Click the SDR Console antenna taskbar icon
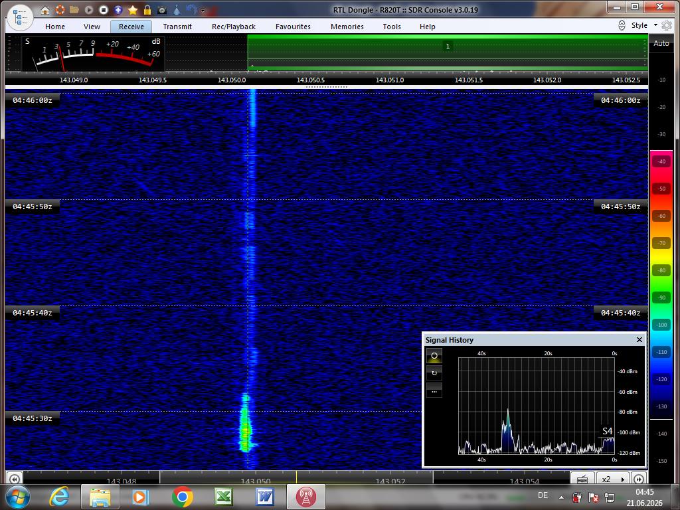The width and height of the screenshot is (680, 510). tap(305, 497)
